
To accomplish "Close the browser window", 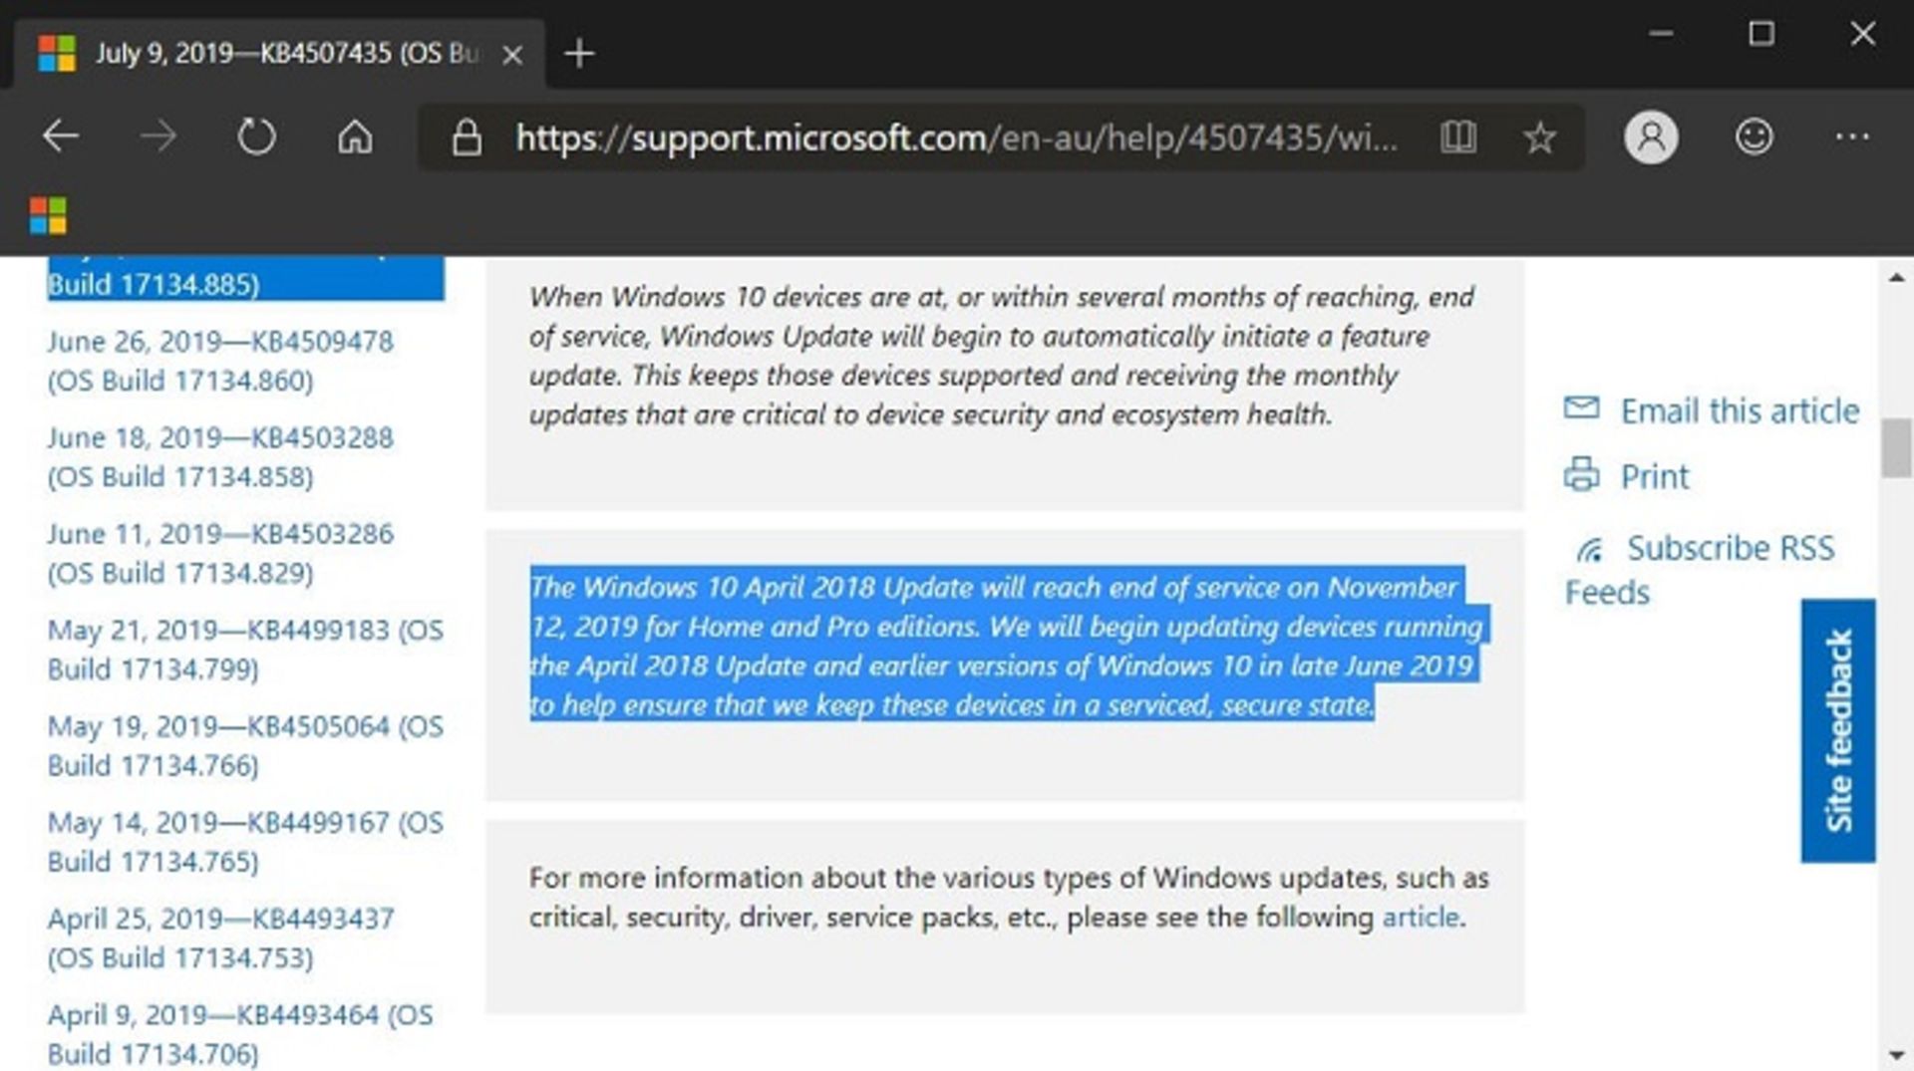I will click(x=1862, y=34).
